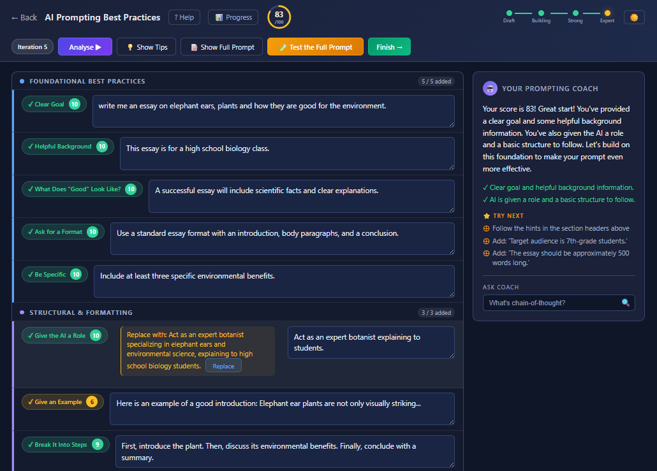Click the coach avatar icon in right panel
Screen dimensions: 657x471
[490, 87]
